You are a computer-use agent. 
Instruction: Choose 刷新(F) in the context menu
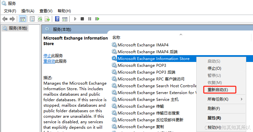coord(213,109)
